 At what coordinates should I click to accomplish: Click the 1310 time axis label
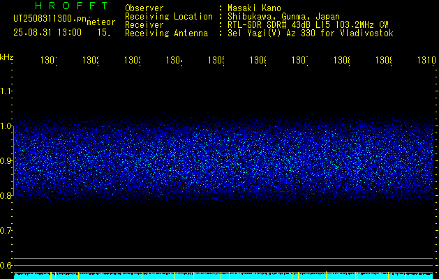426,60
